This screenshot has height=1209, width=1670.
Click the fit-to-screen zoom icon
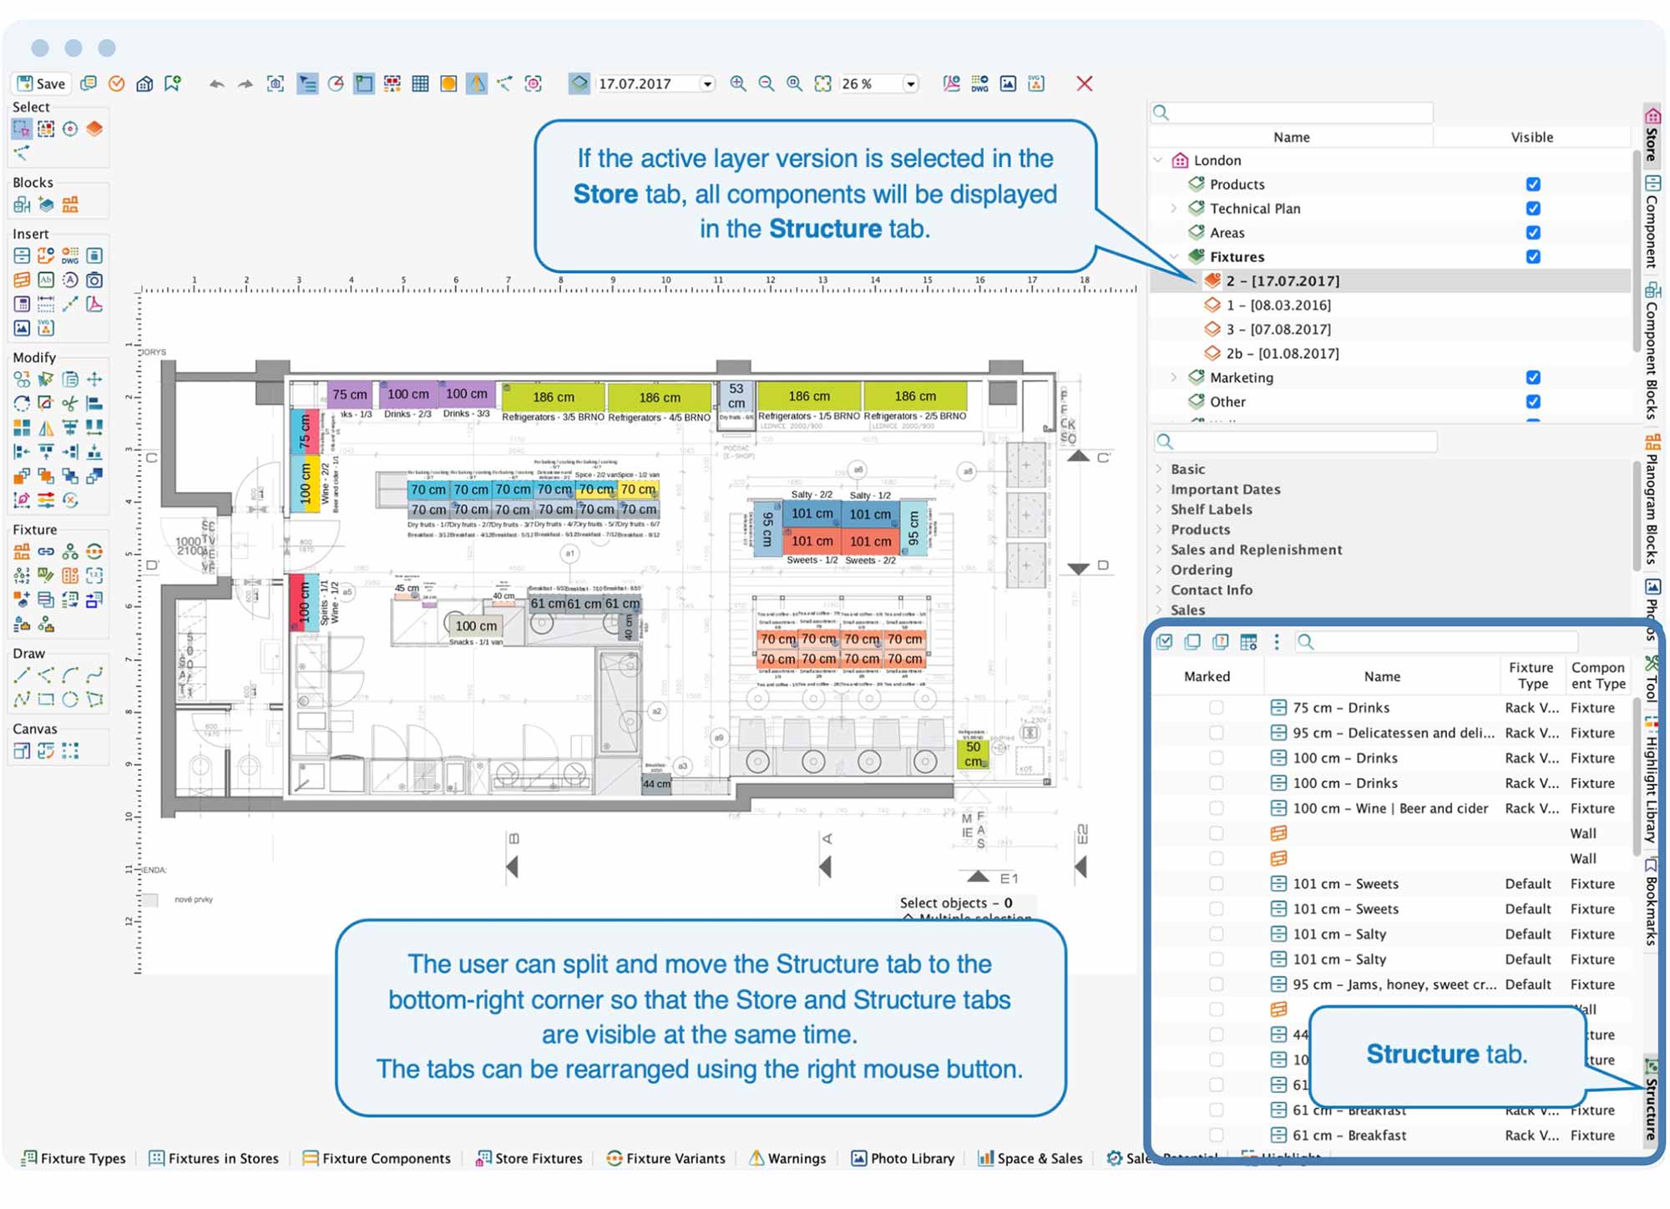tap(823, 83)
